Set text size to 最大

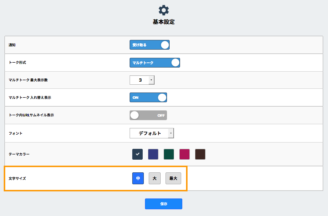[x=173, y=178]
